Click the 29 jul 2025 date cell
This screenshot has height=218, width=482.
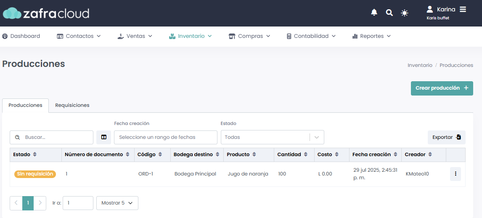pyautogui.click(x=375, y=174)
